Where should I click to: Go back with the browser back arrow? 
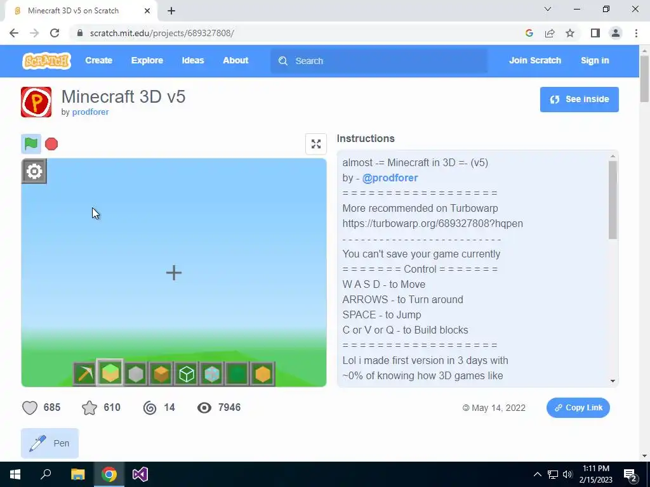pyautogui.click(x=14, y=33)
